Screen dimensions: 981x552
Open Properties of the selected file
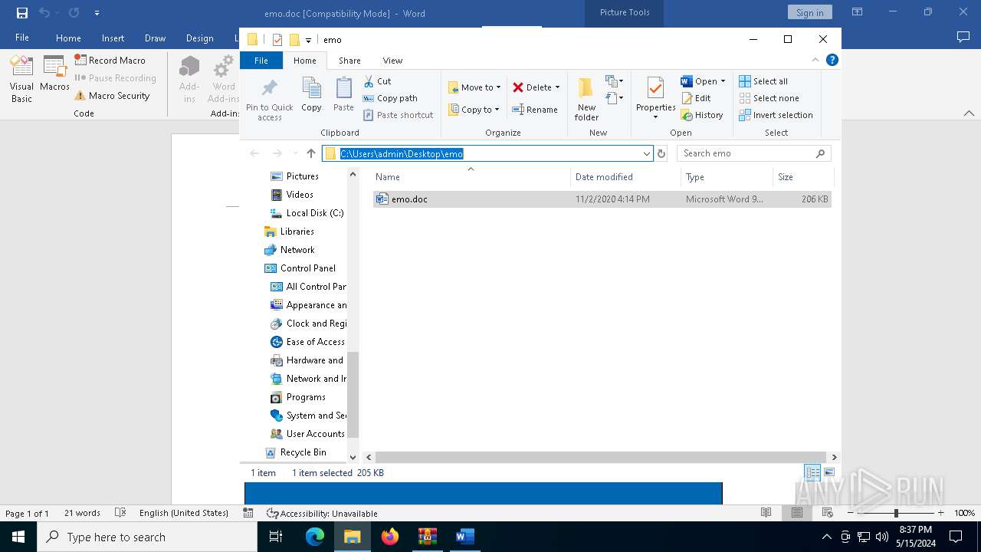coord(656,98)
